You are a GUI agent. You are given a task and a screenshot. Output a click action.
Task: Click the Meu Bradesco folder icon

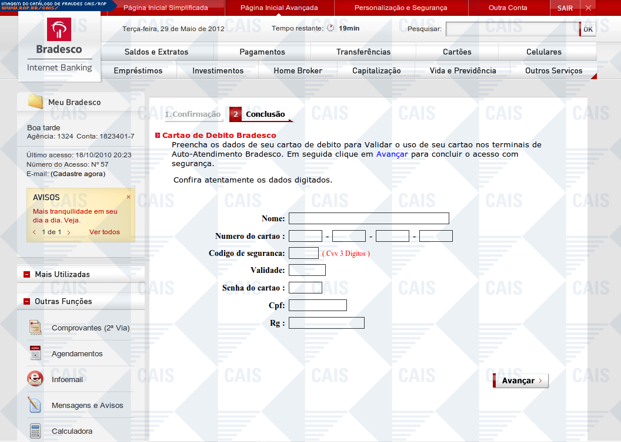[36, 102]
